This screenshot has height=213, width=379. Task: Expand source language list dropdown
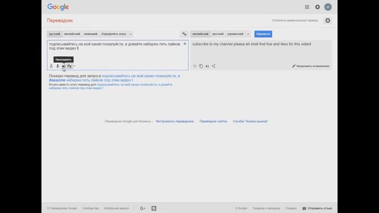(x=130, y=34)
